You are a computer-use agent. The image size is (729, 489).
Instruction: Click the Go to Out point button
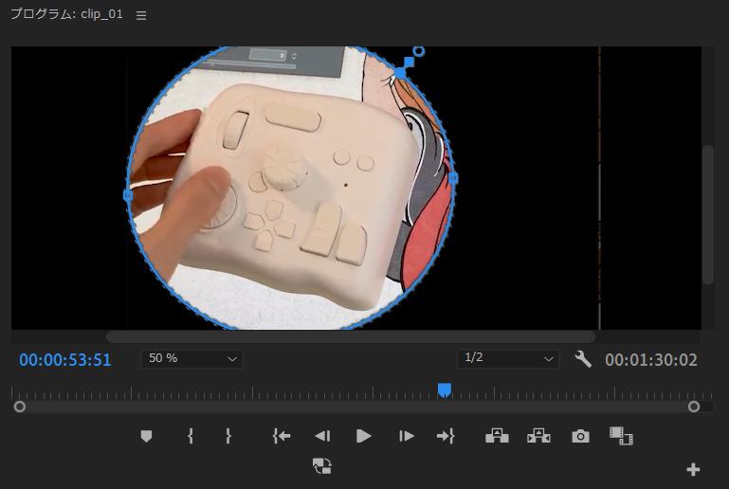pos(446,436)
